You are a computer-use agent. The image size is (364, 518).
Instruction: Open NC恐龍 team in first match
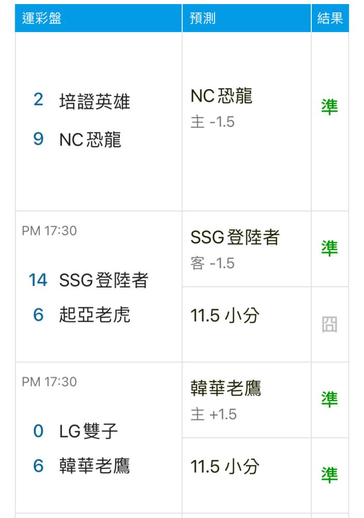point(90,140)
